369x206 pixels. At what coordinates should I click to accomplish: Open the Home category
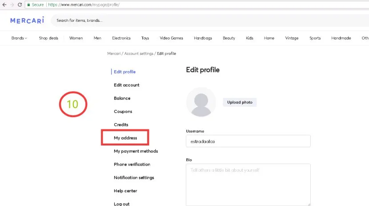[269, 38]
